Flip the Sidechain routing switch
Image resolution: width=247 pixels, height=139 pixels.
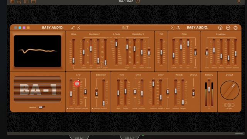96,93
